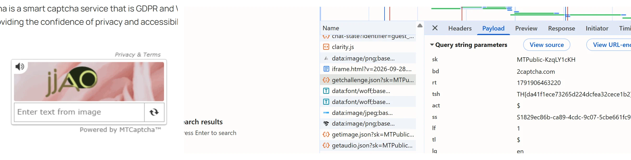Viewport: 631px width, 160px height.
Task: Switch to the Initiator tab
Action: coord(597,28)
